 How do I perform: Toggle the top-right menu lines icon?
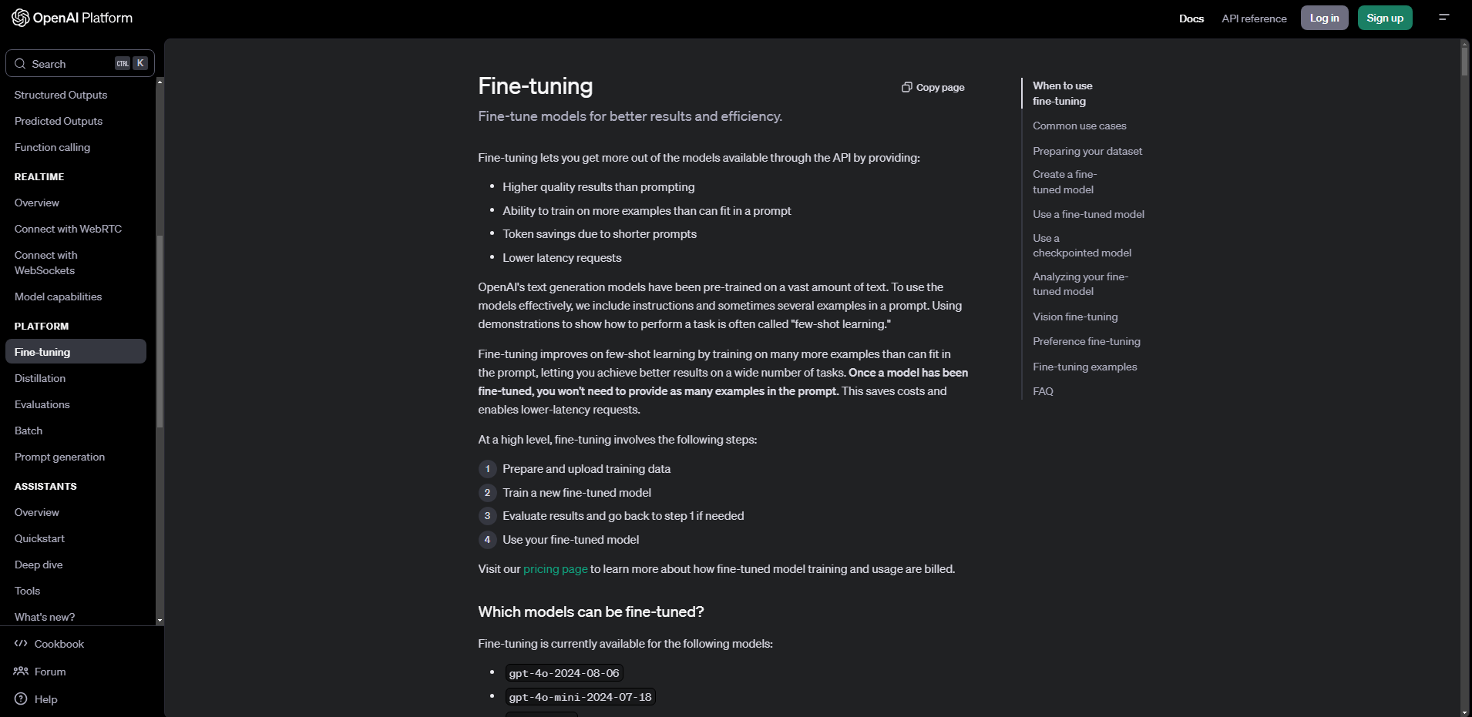1444,17
